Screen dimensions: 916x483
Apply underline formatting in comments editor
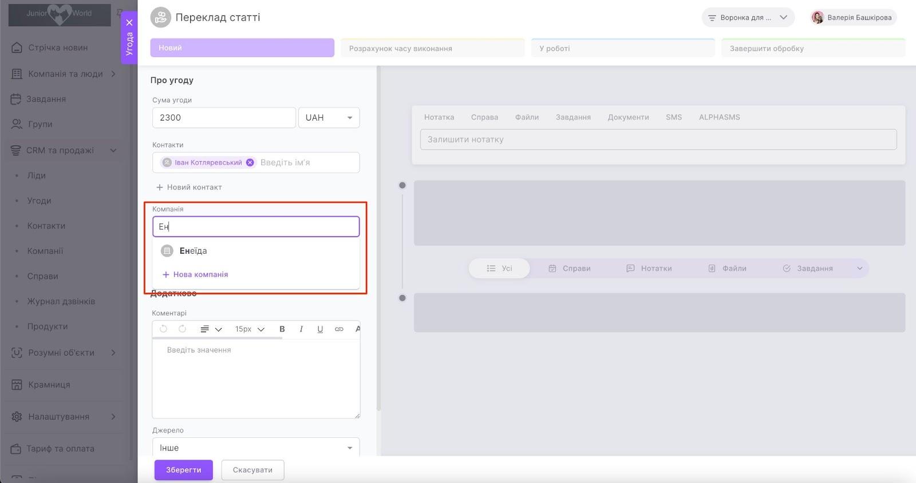tap(320, 329)
